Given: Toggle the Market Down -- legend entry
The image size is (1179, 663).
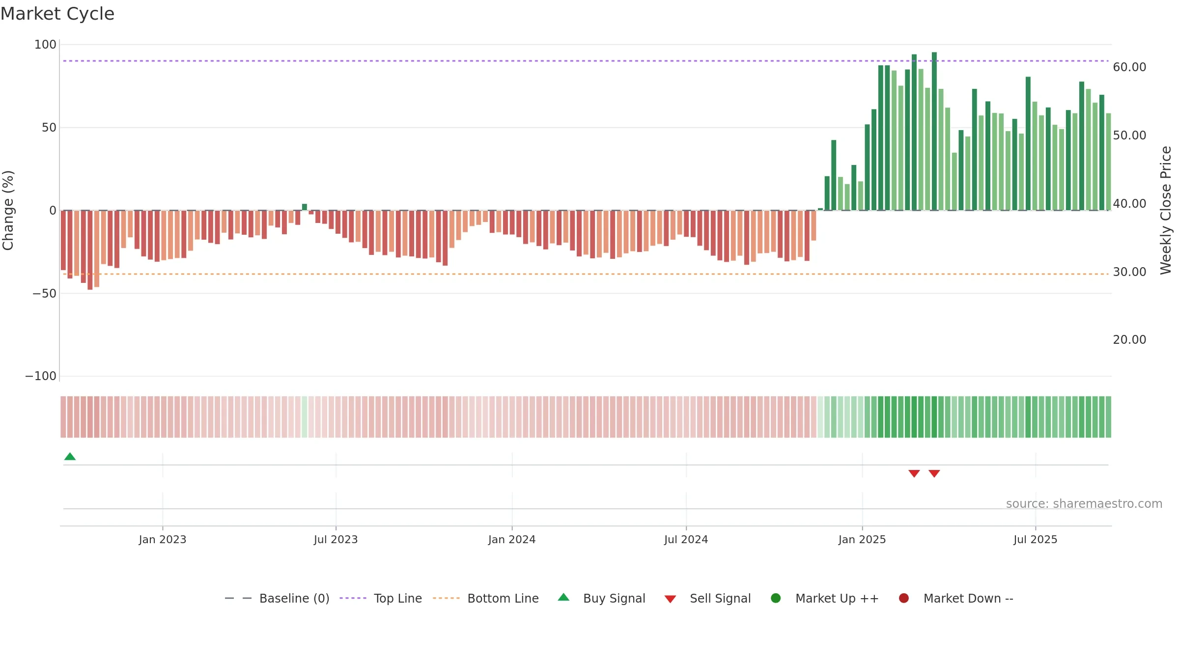Looking at the screenshot, I should pyautogui.click(x=956, y=598).
